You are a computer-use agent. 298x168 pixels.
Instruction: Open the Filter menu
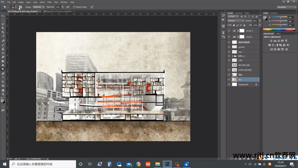[49, 2]
